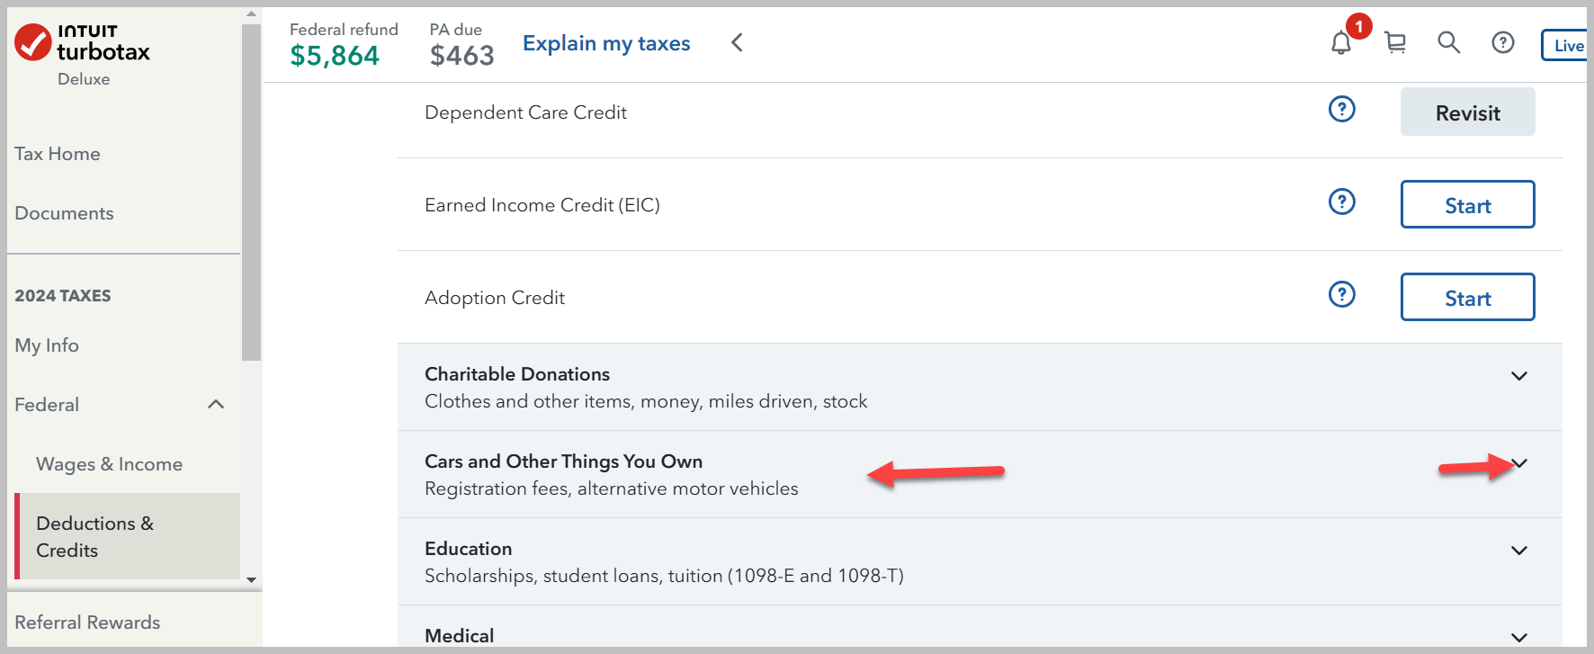The image size is (1594, 654).
Task: Click the sidebar scrollbar thumb
Action: coord(251,192)
